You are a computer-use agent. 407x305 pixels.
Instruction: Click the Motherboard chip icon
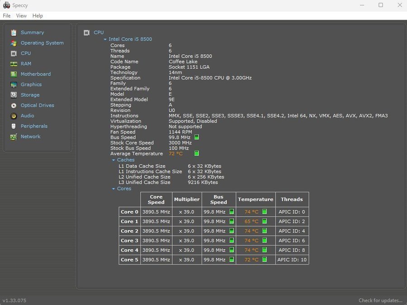[14, 74]
